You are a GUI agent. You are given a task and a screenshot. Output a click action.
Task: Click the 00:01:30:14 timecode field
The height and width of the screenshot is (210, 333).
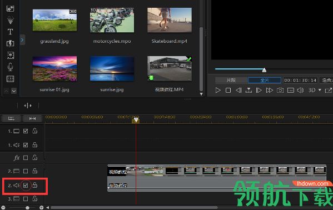300,80
